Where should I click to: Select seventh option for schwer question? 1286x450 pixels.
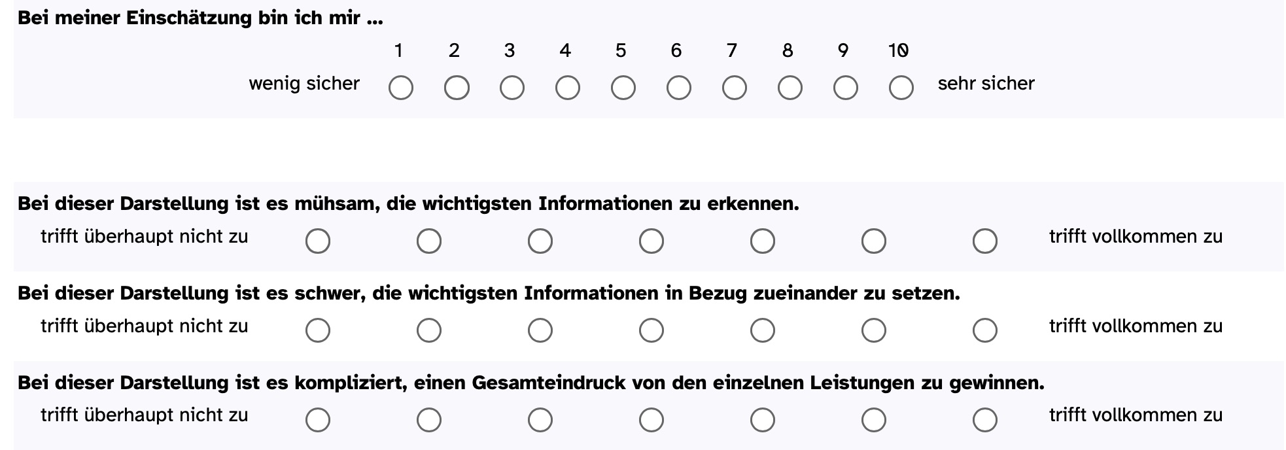click(984, 330)
